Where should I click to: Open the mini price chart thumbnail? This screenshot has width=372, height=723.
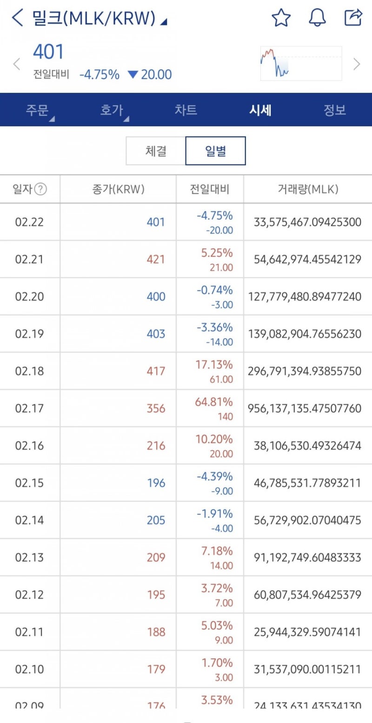300,63
